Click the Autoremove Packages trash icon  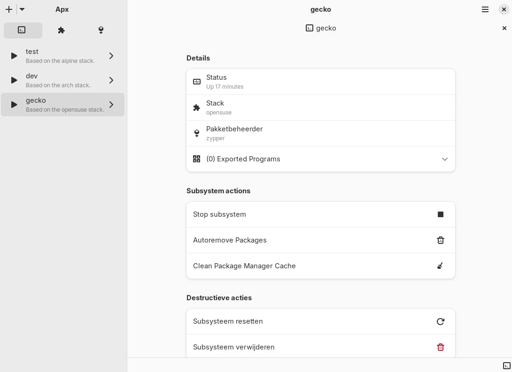(441, 240)
